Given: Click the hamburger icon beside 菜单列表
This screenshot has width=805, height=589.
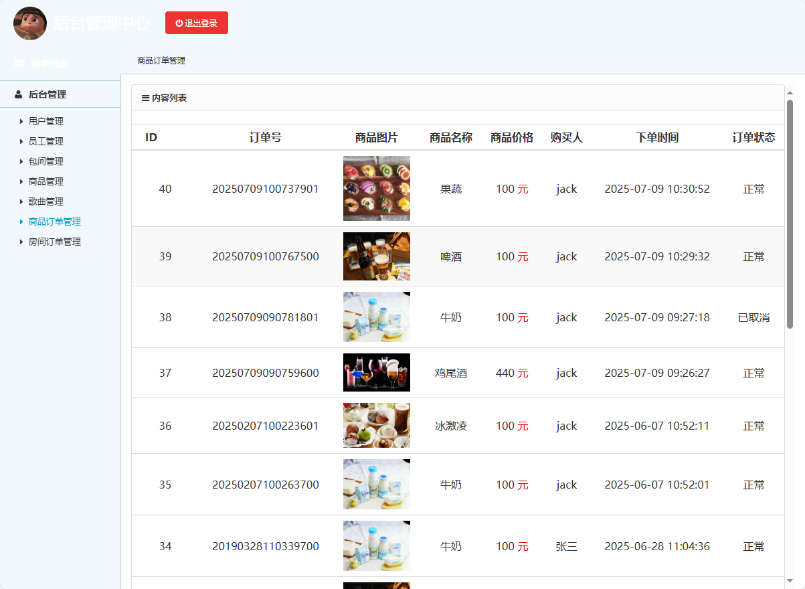Looking at the screenshot, I should click(18, 62).
